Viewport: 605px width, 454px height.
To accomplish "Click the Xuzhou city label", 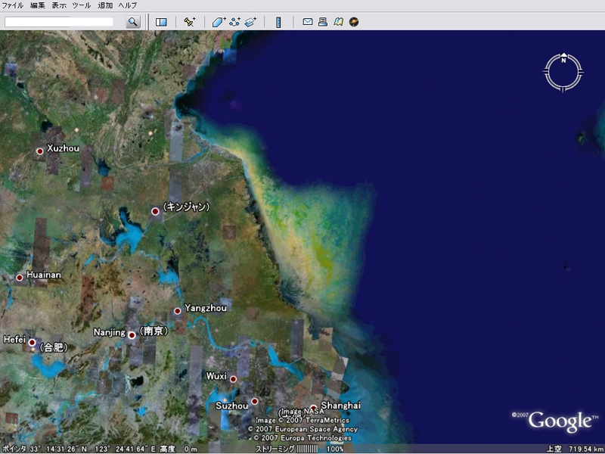I will click(x=63, y=148).
